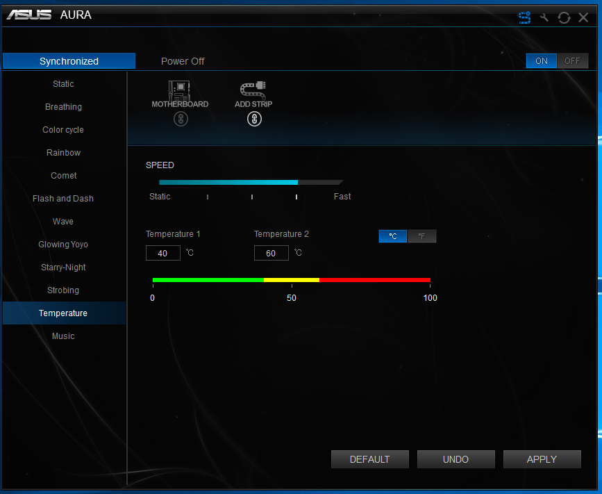Click the Temperature 1 label

pyautogui.click(x=173, y=234)
